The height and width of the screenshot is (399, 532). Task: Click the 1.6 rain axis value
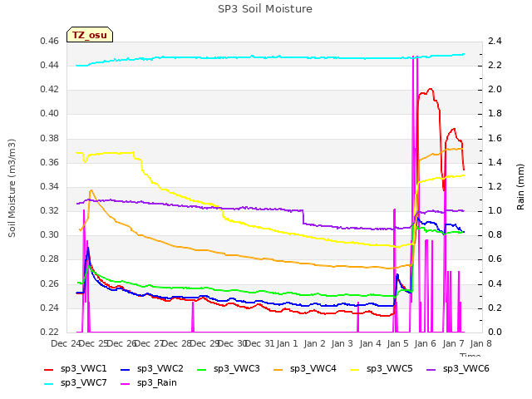[x=495, y=139]
